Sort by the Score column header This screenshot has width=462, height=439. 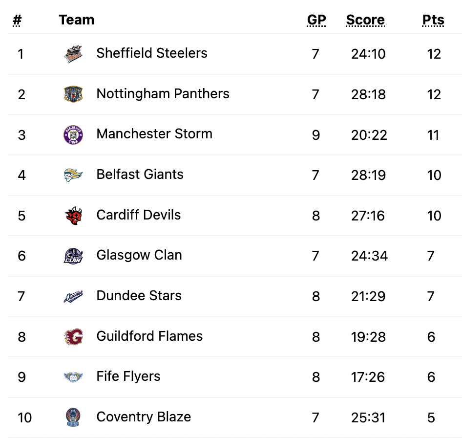365,20
